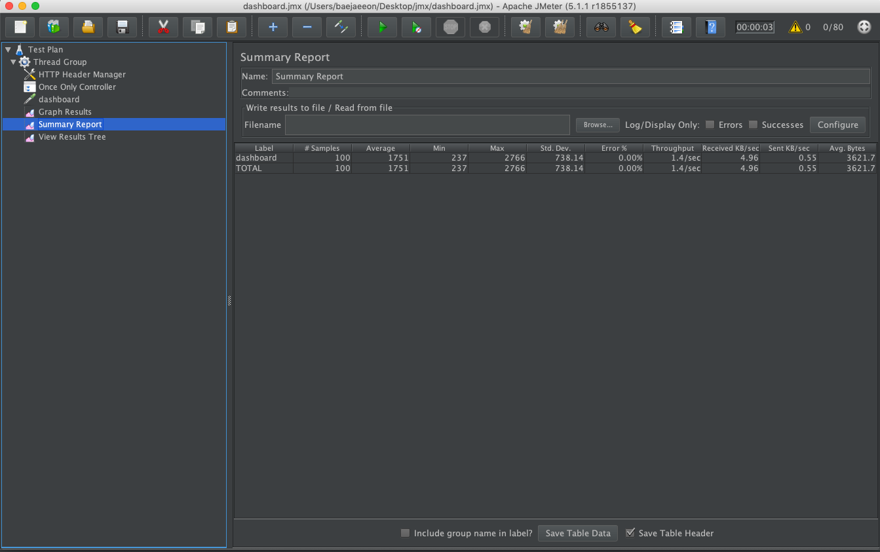Click the yellow warning log icon

click(795, 27)
